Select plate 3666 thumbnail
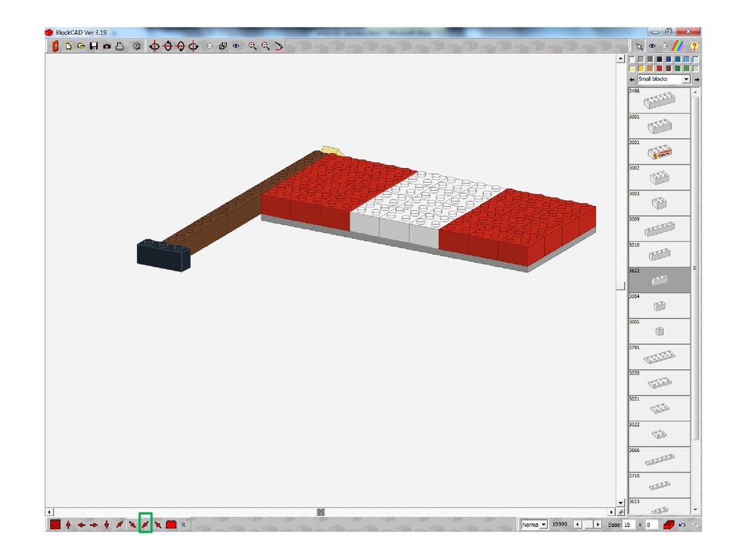746x559 pixels. point(659,460)
